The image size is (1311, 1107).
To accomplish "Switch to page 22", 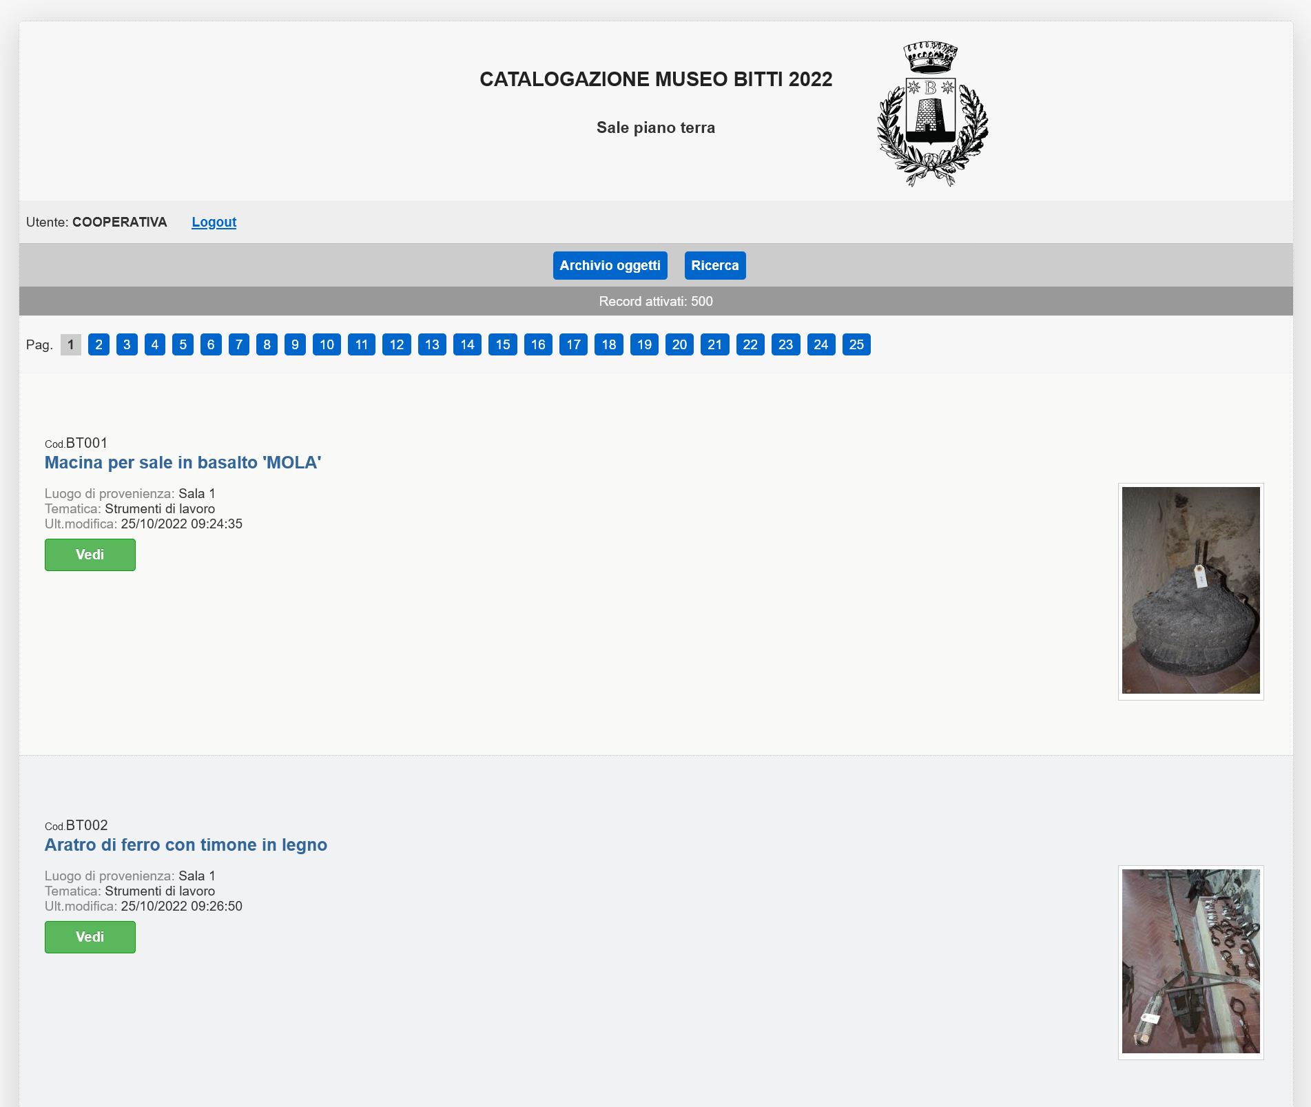I will coord(750,344).
